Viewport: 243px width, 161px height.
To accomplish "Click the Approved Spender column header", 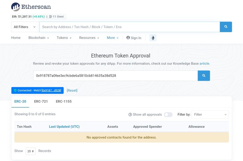I will coord(147,127).
